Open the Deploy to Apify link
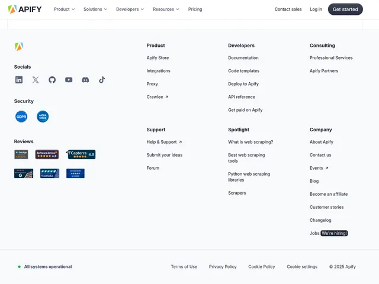The height and width of the screenshot is (284, 379). [x=243, y=84]
